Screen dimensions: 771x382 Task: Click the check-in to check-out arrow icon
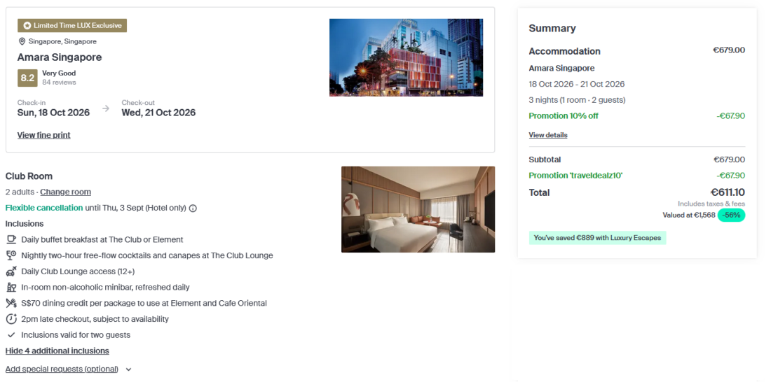pyautogui.click(x=106, y=108)
